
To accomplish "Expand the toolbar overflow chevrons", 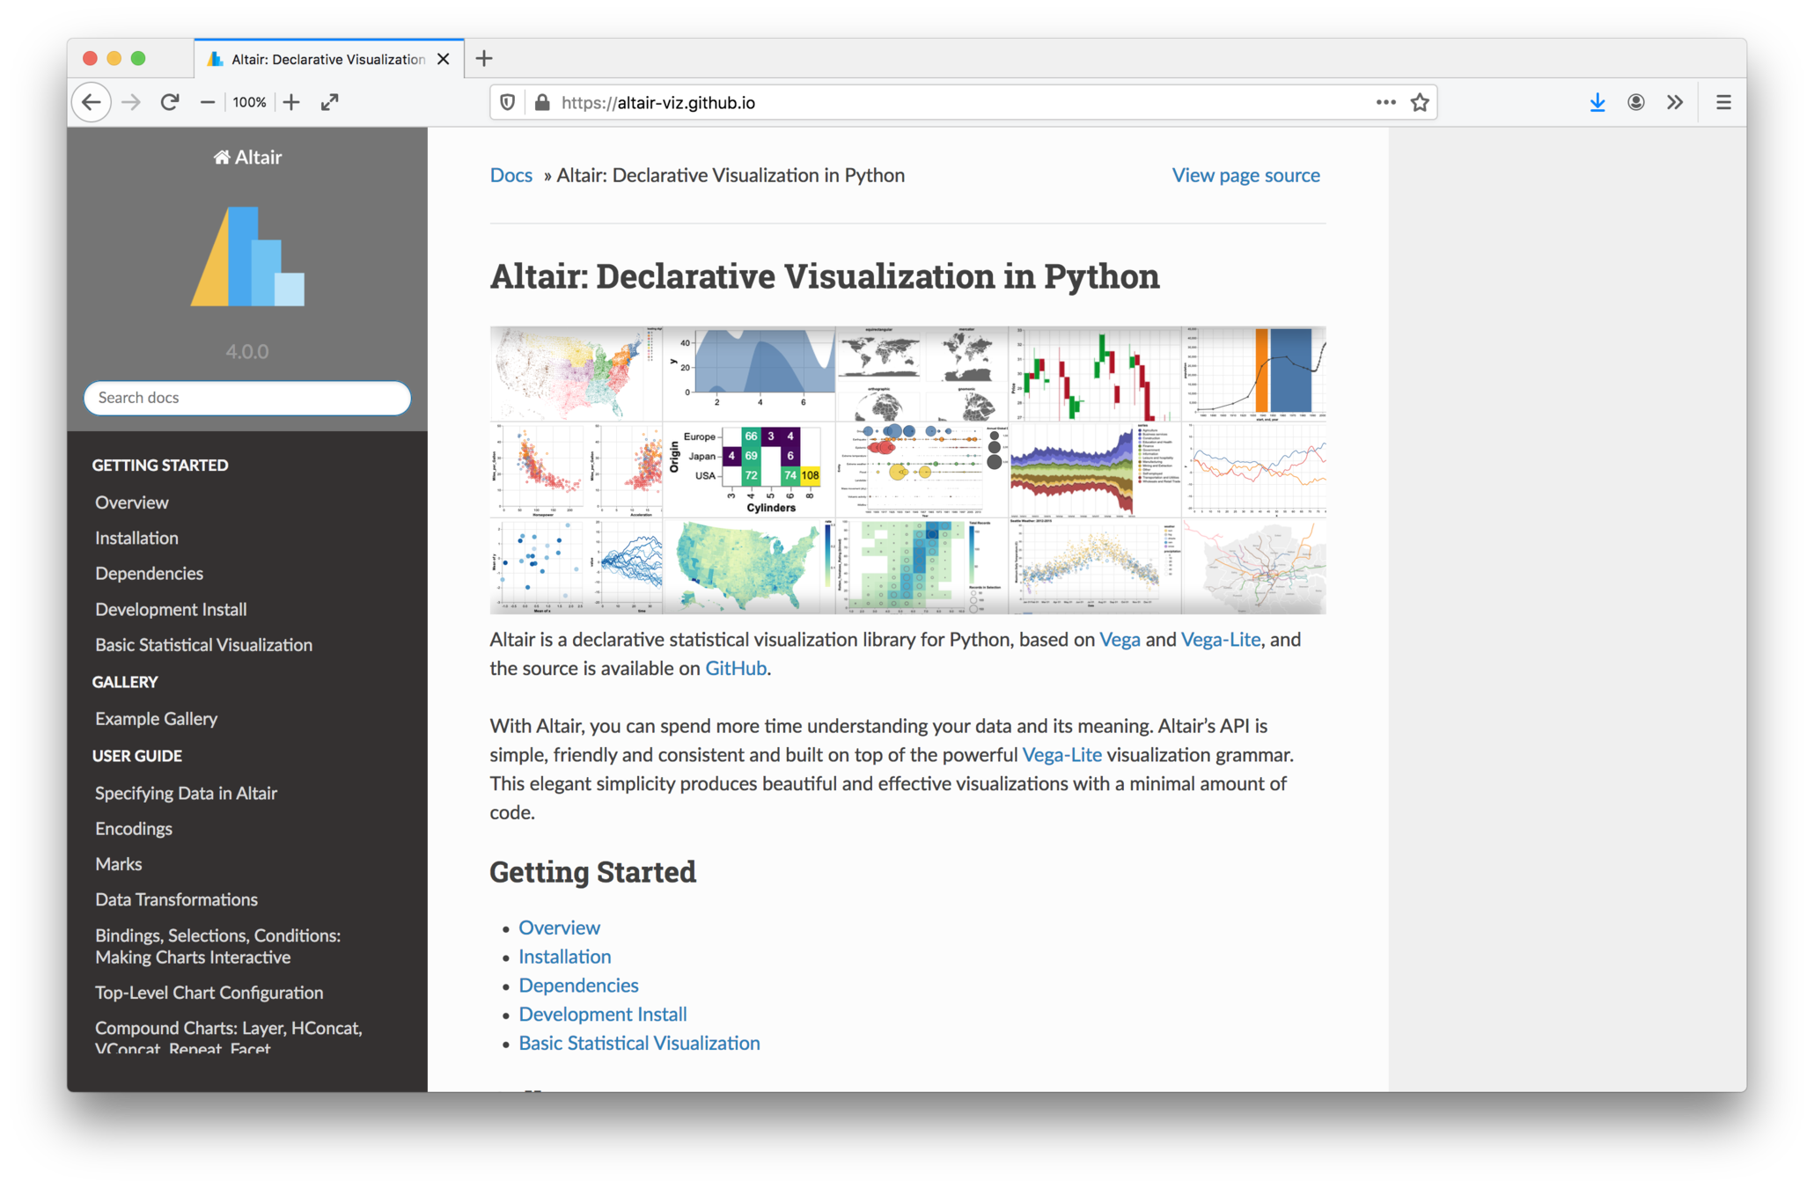I will pyautogui.click(x=1675, y=103).
